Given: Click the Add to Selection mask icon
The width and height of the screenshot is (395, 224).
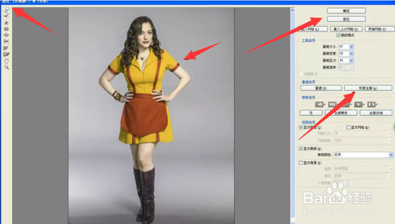Looking at the screenshot, I should (x=333, y=105).
